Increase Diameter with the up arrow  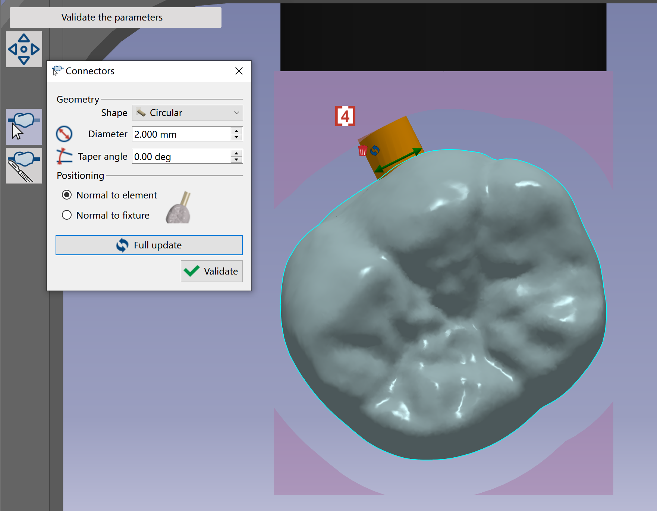(236, 131)
